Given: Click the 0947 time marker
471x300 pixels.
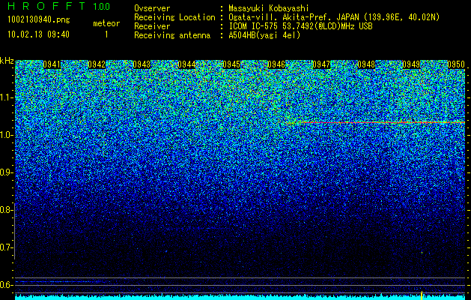Looking at the screenshot, I should point(321,64).
